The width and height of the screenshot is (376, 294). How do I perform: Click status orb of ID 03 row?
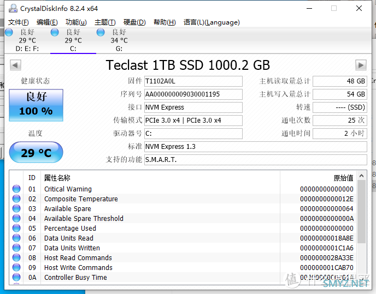(x=16, y=208)
